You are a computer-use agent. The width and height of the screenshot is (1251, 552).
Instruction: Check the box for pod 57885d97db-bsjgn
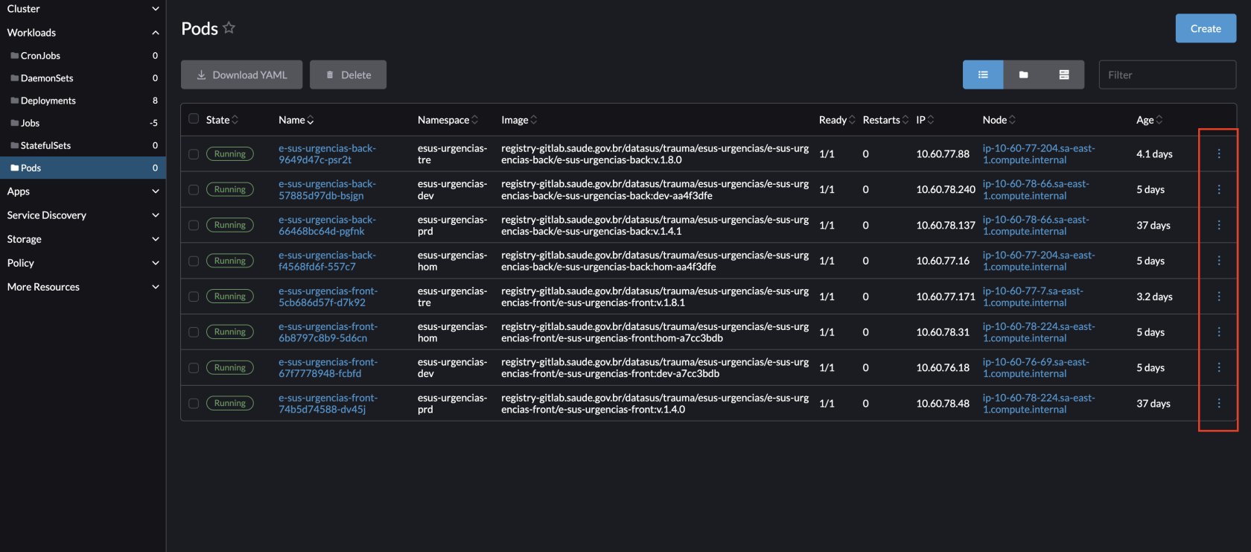tap(194, 190)
